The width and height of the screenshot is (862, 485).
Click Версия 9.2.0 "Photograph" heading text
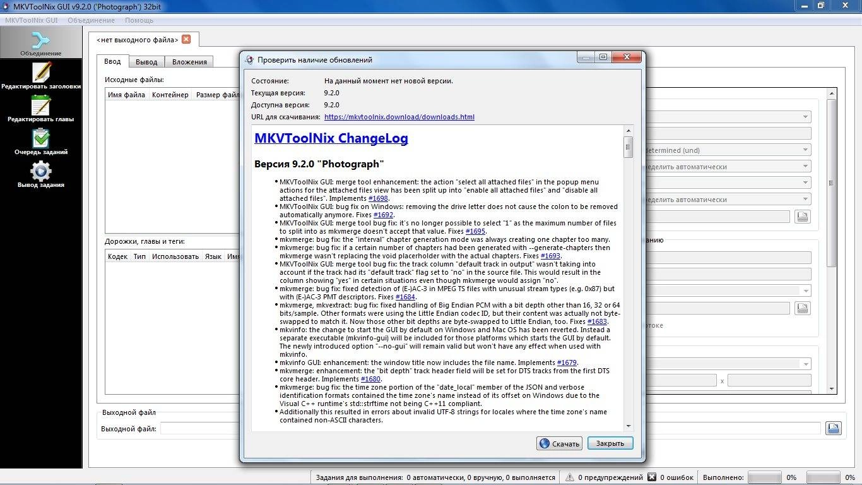point(319,164)
